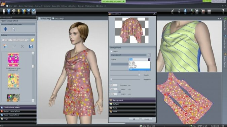Expand the Motif section
Image resolution: width=227 pixels, height=127 pixels.
click(132, 112)
